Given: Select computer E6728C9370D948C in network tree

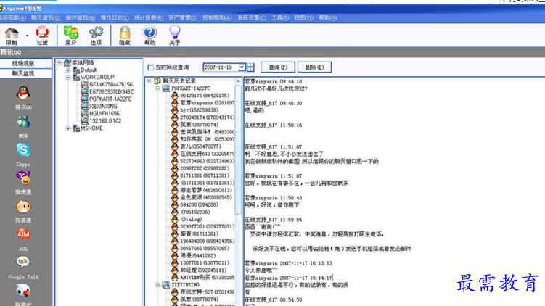Looking at the screenshot, I should 111,91.
